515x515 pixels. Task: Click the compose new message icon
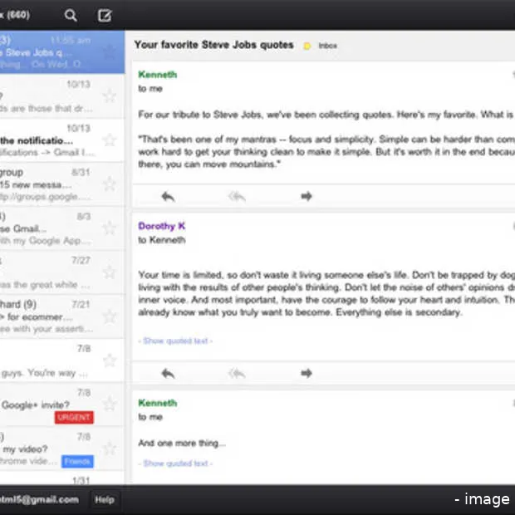pos(105,15)
